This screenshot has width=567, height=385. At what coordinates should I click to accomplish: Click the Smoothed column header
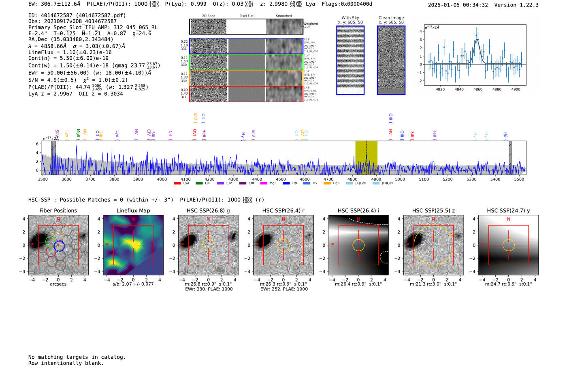tap(284, 16)
